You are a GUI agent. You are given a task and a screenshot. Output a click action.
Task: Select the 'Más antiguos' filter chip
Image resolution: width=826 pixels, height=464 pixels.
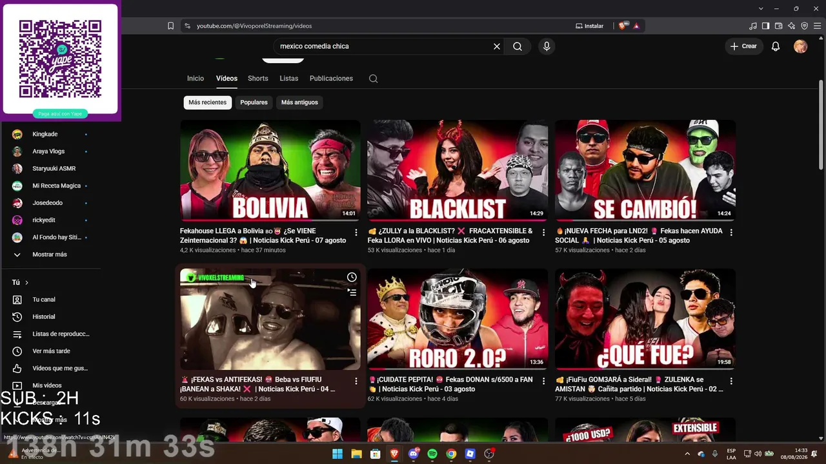[299, 102]
